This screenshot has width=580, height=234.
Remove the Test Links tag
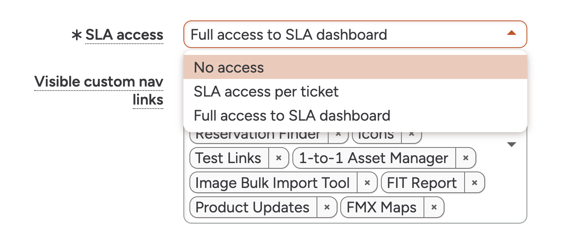point(278,158)
